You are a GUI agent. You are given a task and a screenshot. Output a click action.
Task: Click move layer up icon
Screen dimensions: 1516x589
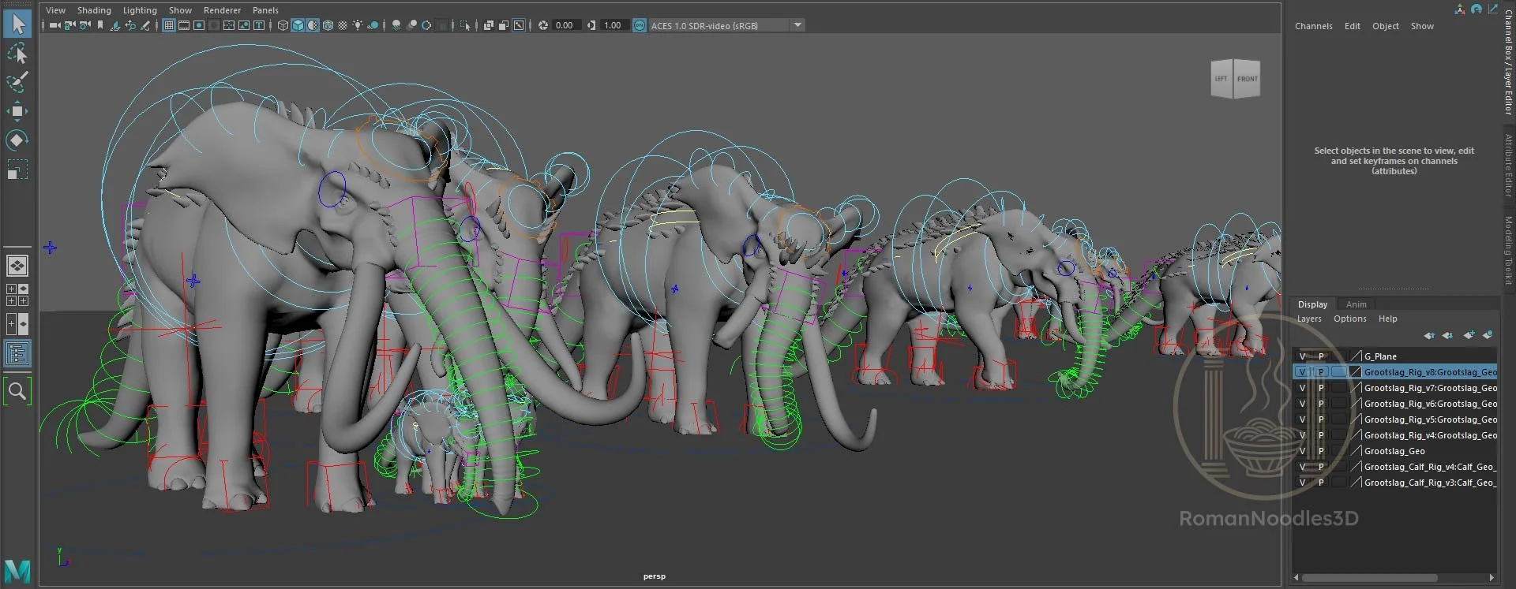(1429, 335)
